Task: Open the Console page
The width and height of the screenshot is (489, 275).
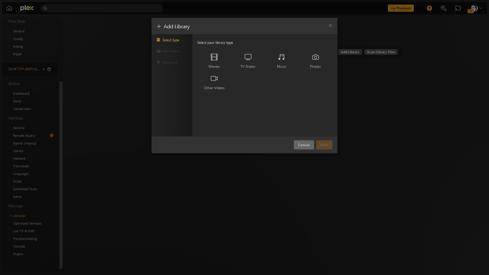Action: (x=19, y=246)
